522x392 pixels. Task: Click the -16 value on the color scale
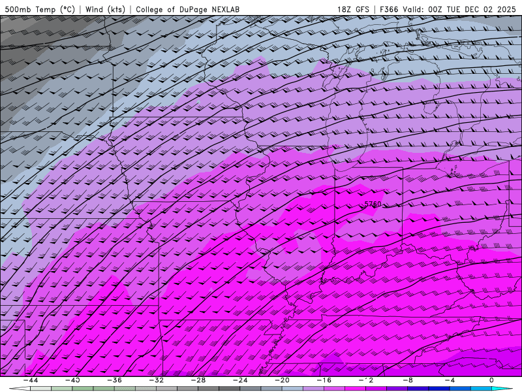coord(324,380)
